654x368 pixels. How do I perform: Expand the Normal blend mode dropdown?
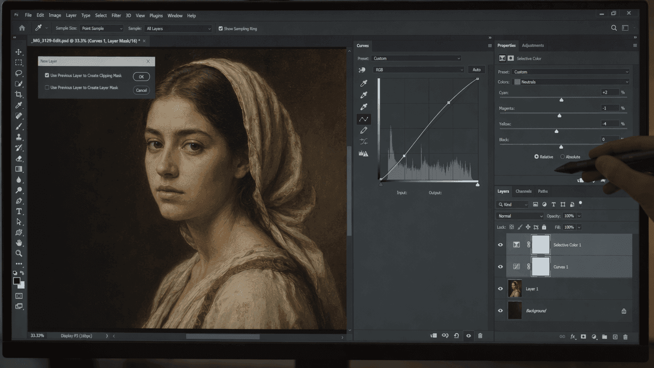[520, 216]
